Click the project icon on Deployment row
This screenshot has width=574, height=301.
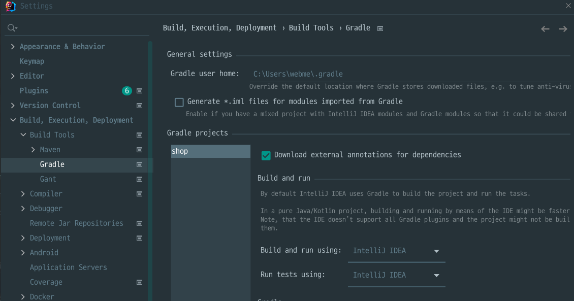point(140,238)
